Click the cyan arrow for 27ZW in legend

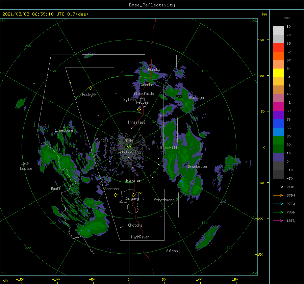coord(278,204)
